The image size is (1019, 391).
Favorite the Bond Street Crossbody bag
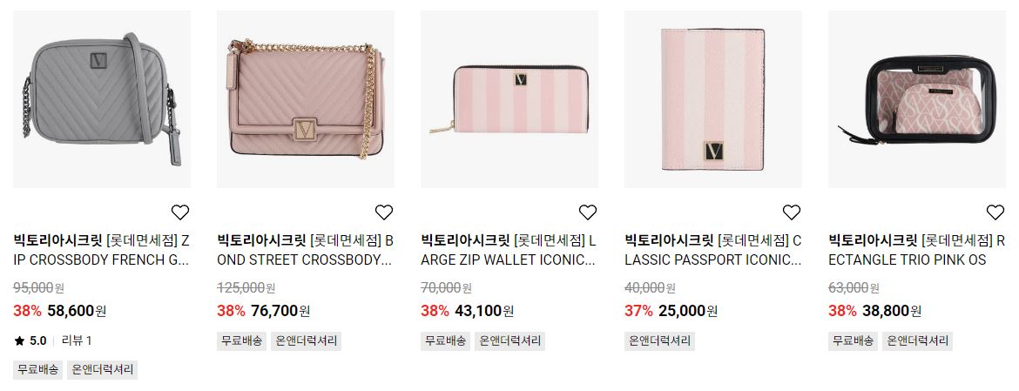[x=384, y=212]
